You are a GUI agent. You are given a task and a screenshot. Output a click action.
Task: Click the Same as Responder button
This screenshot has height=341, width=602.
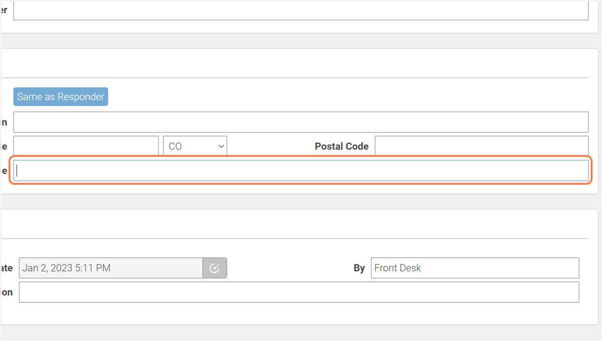tap(61, 96)
